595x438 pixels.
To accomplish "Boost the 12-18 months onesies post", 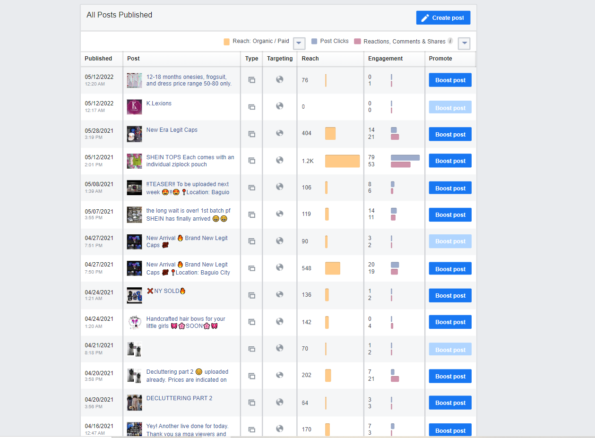I will point(450,80).
